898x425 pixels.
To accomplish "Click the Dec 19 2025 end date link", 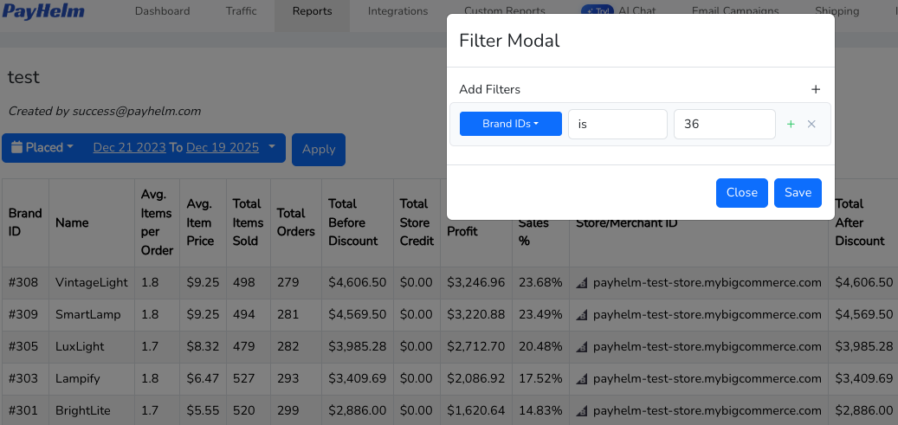I will point(223,147).
